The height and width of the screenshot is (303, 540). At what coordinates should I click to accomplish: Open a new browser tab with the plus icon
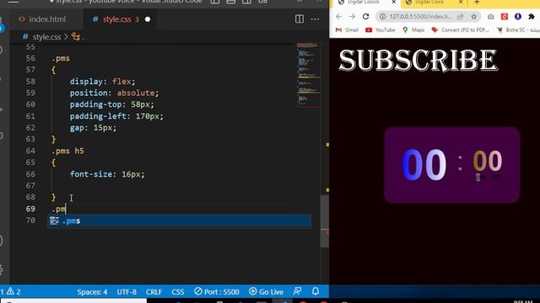tap(477, 3)
